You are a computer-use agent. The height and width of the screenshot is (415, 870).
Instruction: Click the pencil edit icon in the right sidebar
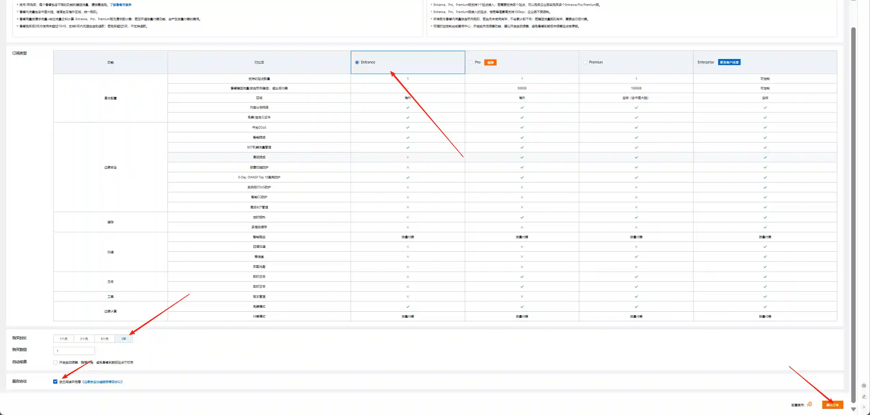coord(864,396)
